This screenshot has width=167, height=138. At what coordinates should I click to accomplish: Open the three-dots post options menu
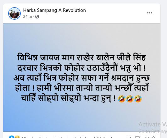(149, 13)
